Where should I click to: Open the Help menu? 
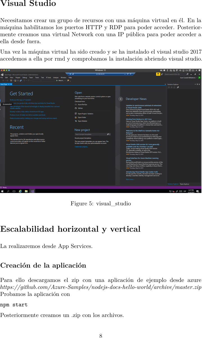click(70, 77)
